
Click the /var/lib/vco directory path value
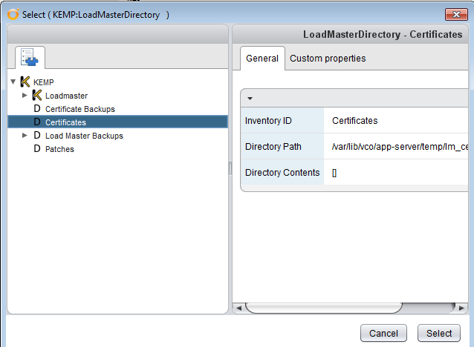(400, 147)
